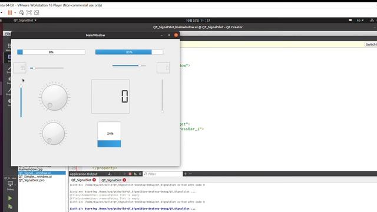Select the Edit mode icon in Qt Creator sidebar
The height and width of the screenshot is (212, 377).
pos(9,58)
